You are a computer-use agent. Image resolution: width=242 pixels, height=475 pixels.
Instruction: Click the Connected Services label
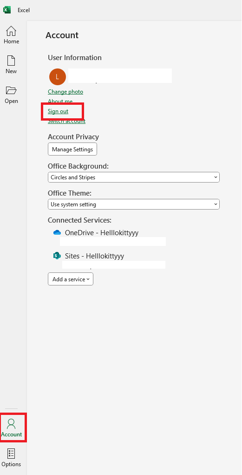(80, 220)
